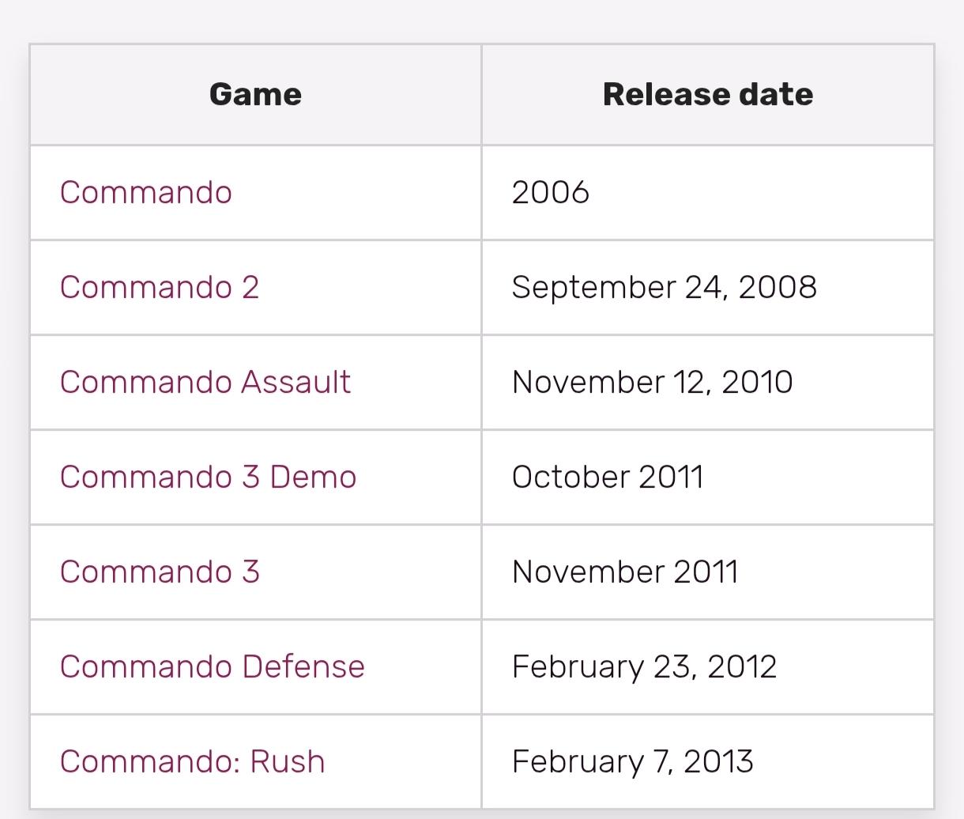Click the word "Demo" in the game list
The width and height of the screenshot is (964, 819).
(x=313, y=477)
